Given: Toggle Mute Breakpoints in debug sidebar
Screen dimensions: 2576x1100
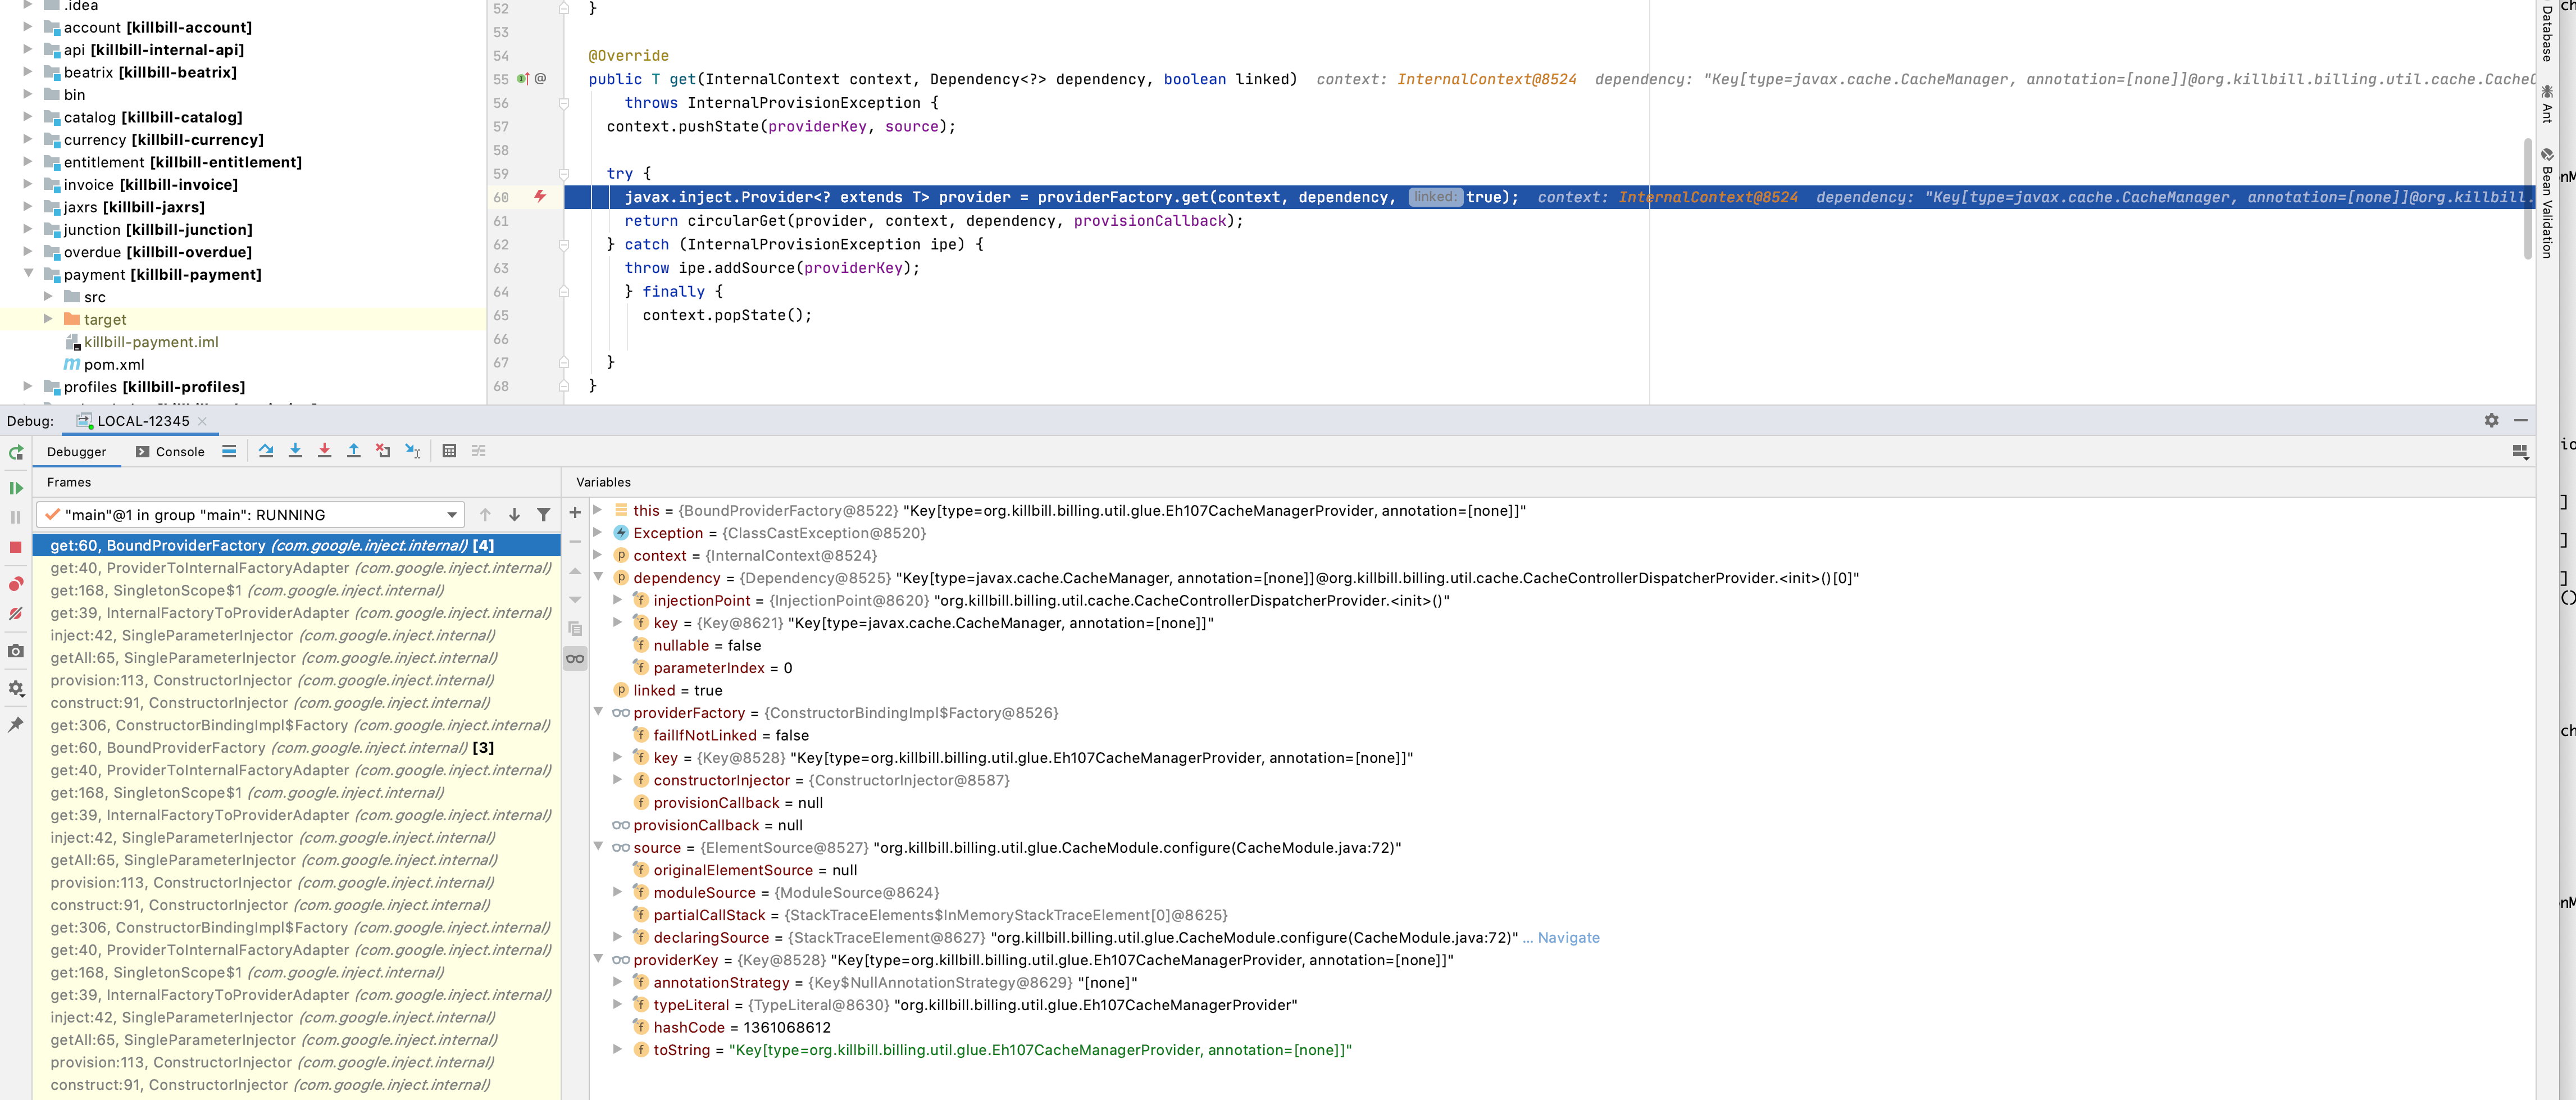Looking at the screenshot, I should [15, 614].
